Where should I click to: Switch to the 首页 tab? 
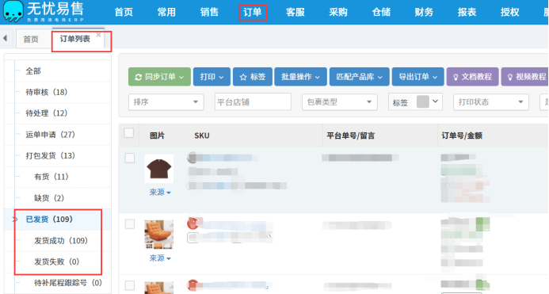tap(31, 40)
